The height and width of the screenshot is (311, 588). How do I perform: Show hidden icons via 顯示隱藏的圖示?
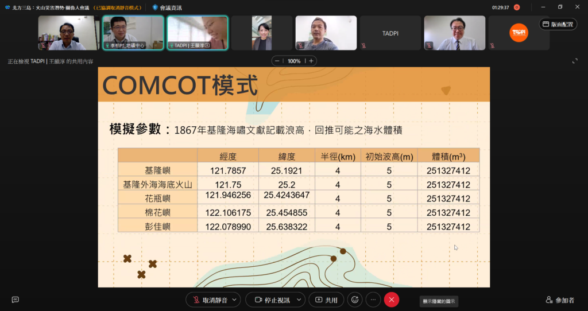click(439, 301)
